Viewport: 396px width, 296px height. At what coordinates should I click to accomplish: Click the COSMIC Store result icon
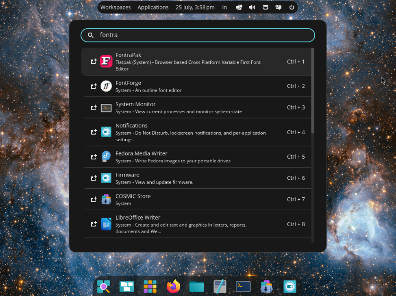coord(106,199)
